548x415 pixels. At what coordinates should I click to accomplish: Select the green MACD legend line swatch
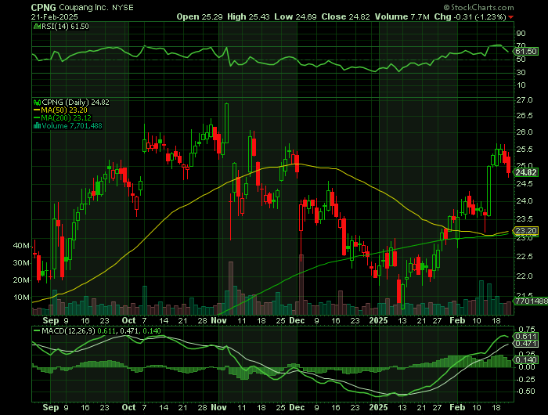click(x=37, y=330)
